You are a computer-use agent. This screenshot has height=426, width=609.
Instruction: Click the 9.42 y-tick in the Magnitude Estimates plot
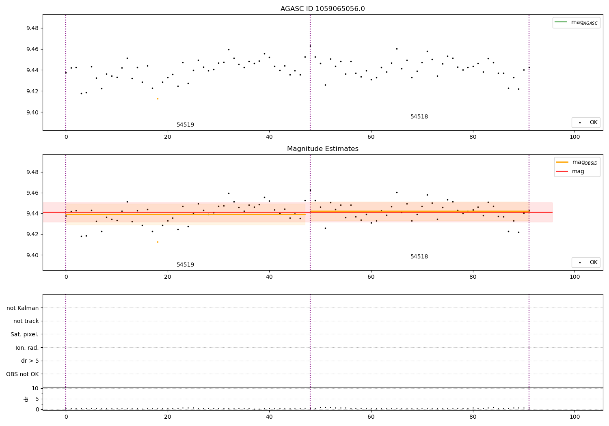coord(32,234)
